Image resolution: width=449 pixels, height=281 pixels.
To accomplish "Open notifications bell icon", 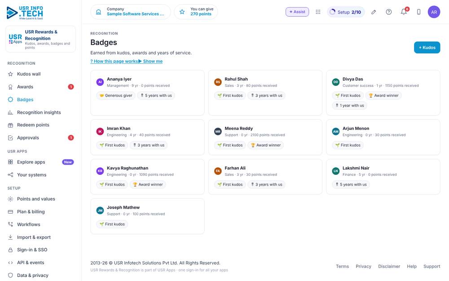I will [x=404, y=12].
